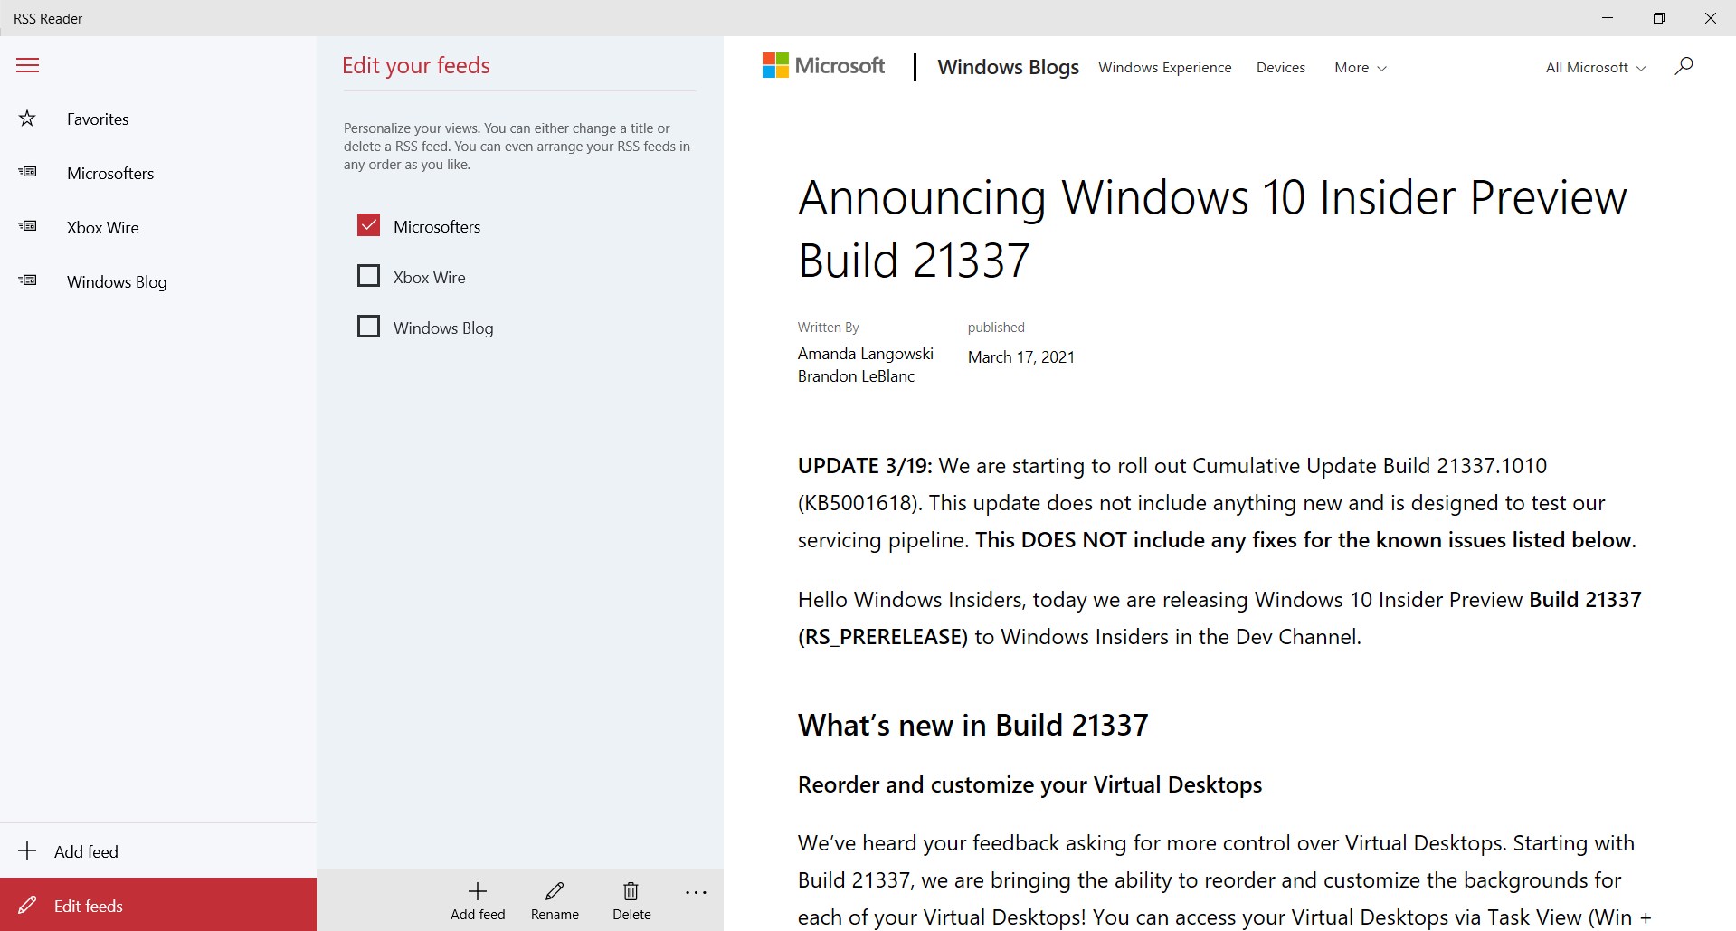This screenshot has width=1736, height=931.
Task: Open the Windows Blog feed in sidebar
Action: pos(117,281)
